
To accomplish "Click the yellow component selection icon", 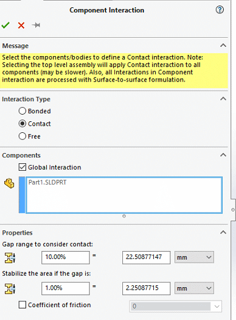I will point(9,183).
